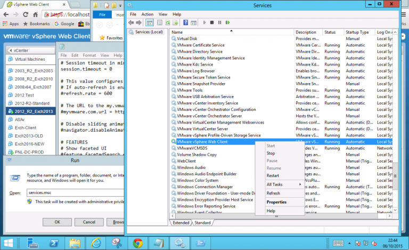Click gear icon beside WebClient service
This screenshot has width=409, height=250.
tap(174, 161)
